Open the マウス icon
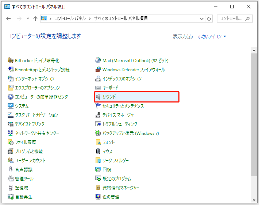The image size is (259, 205). click(x=98, y=151)
